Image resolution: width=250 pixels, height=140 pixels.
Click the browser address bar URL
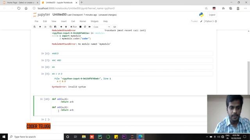tap(76, 8)
